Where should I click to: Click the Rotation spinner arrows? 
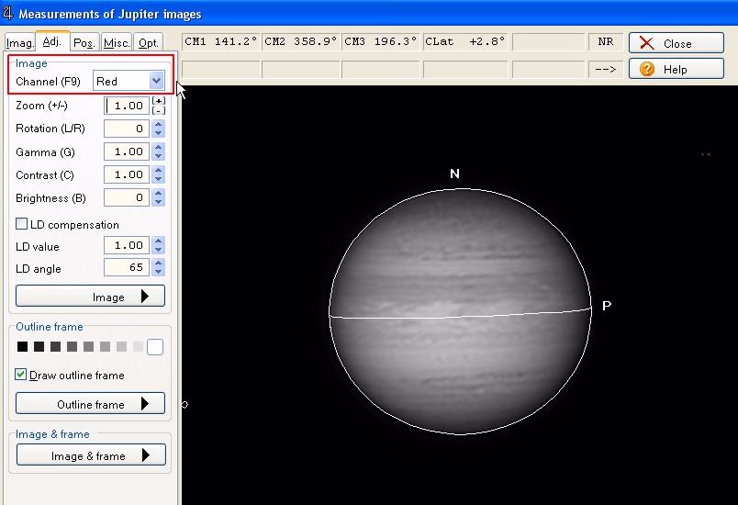coord(159,129)
